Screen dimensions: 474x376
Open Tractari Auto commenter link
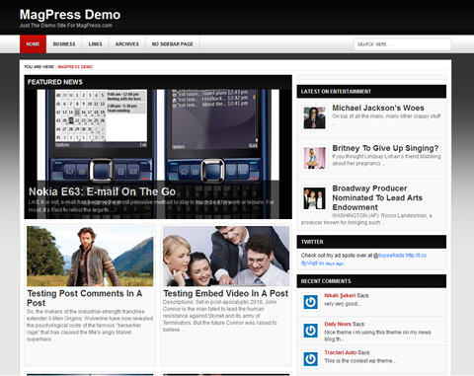coord(341,352)
